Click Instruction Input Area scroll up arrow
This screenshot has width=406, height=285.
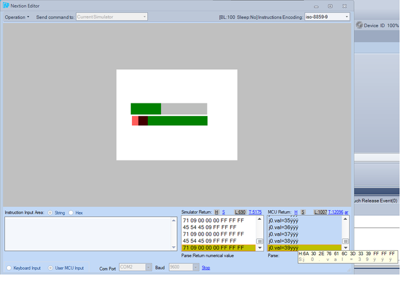click(x=174, y=220)
